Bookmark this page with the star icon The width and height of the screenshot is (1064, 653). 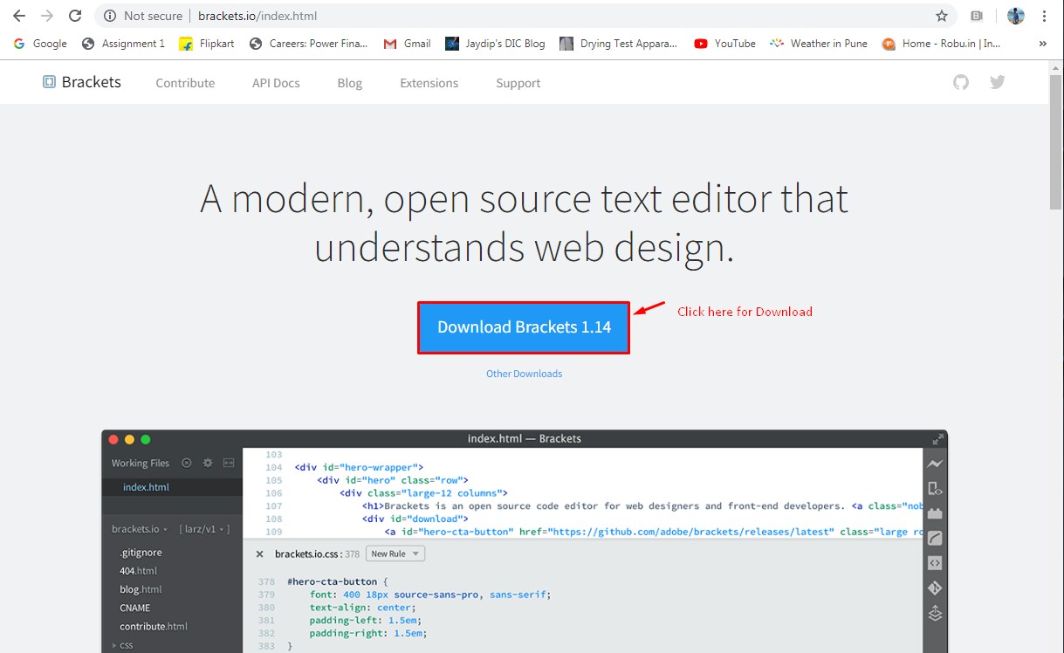[x=941, y=16]
